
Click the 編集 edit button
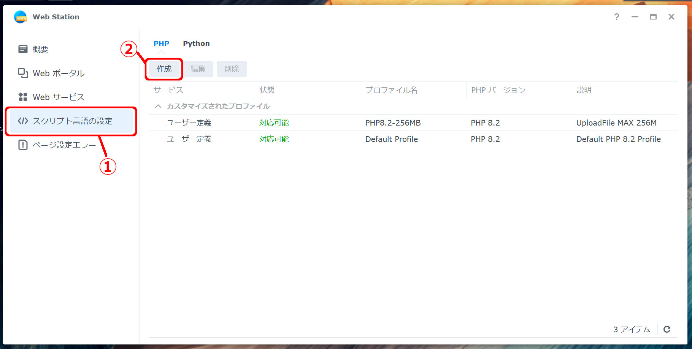(198, 69)
